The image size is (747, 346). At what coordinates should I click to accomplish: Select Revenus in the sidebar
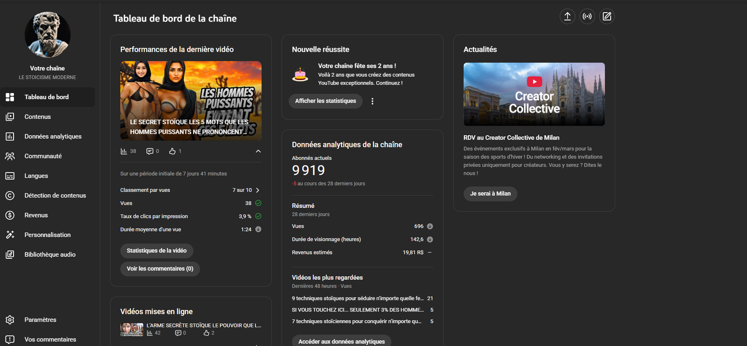click(x=36, y=215)
